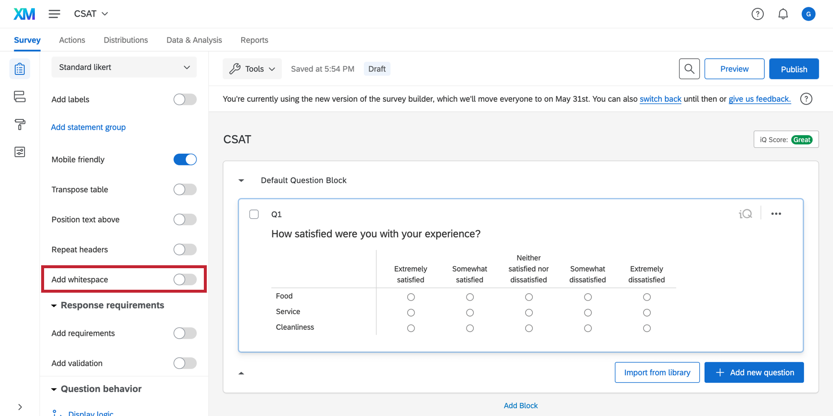Viewport: 833px width, 416px height.
Task: Open the Q1 three-dot options menu
Action: [x=776, y=214]
